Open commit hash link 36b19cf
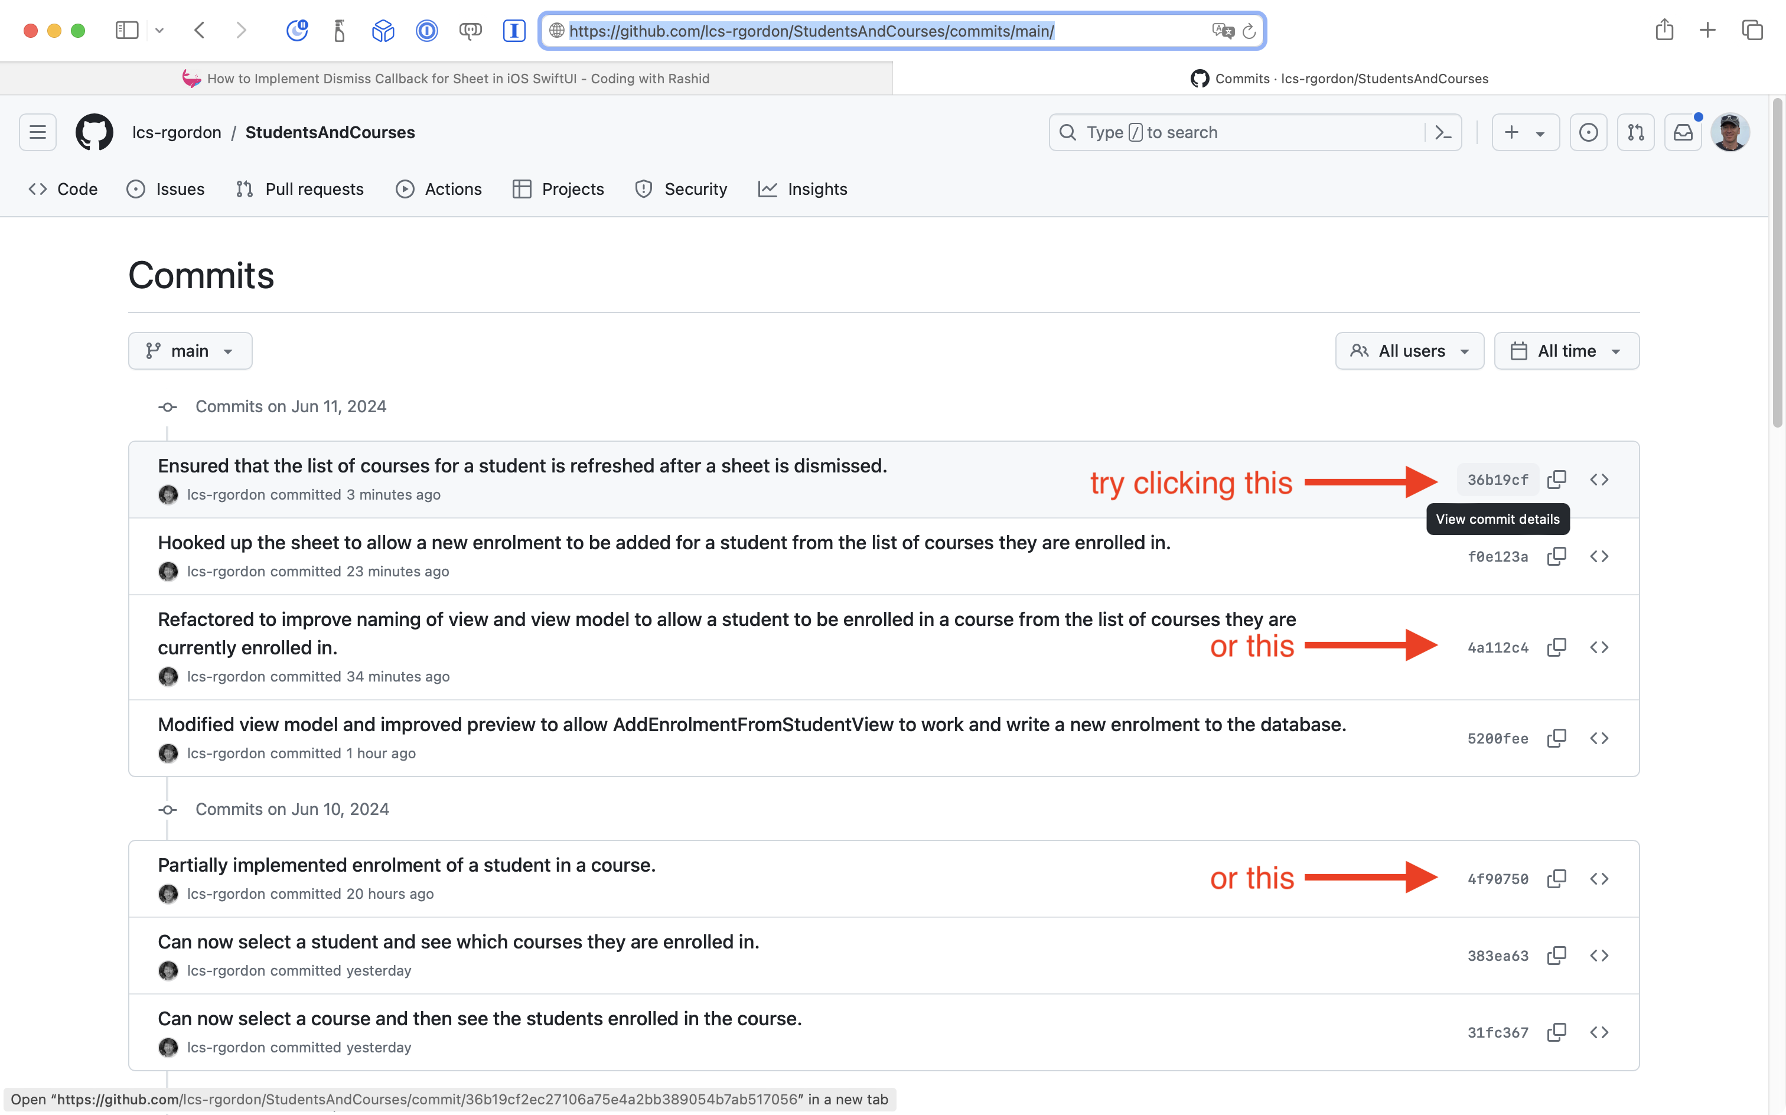The height and width of the screenshot is (1115, 1786). coord(1497,480)
